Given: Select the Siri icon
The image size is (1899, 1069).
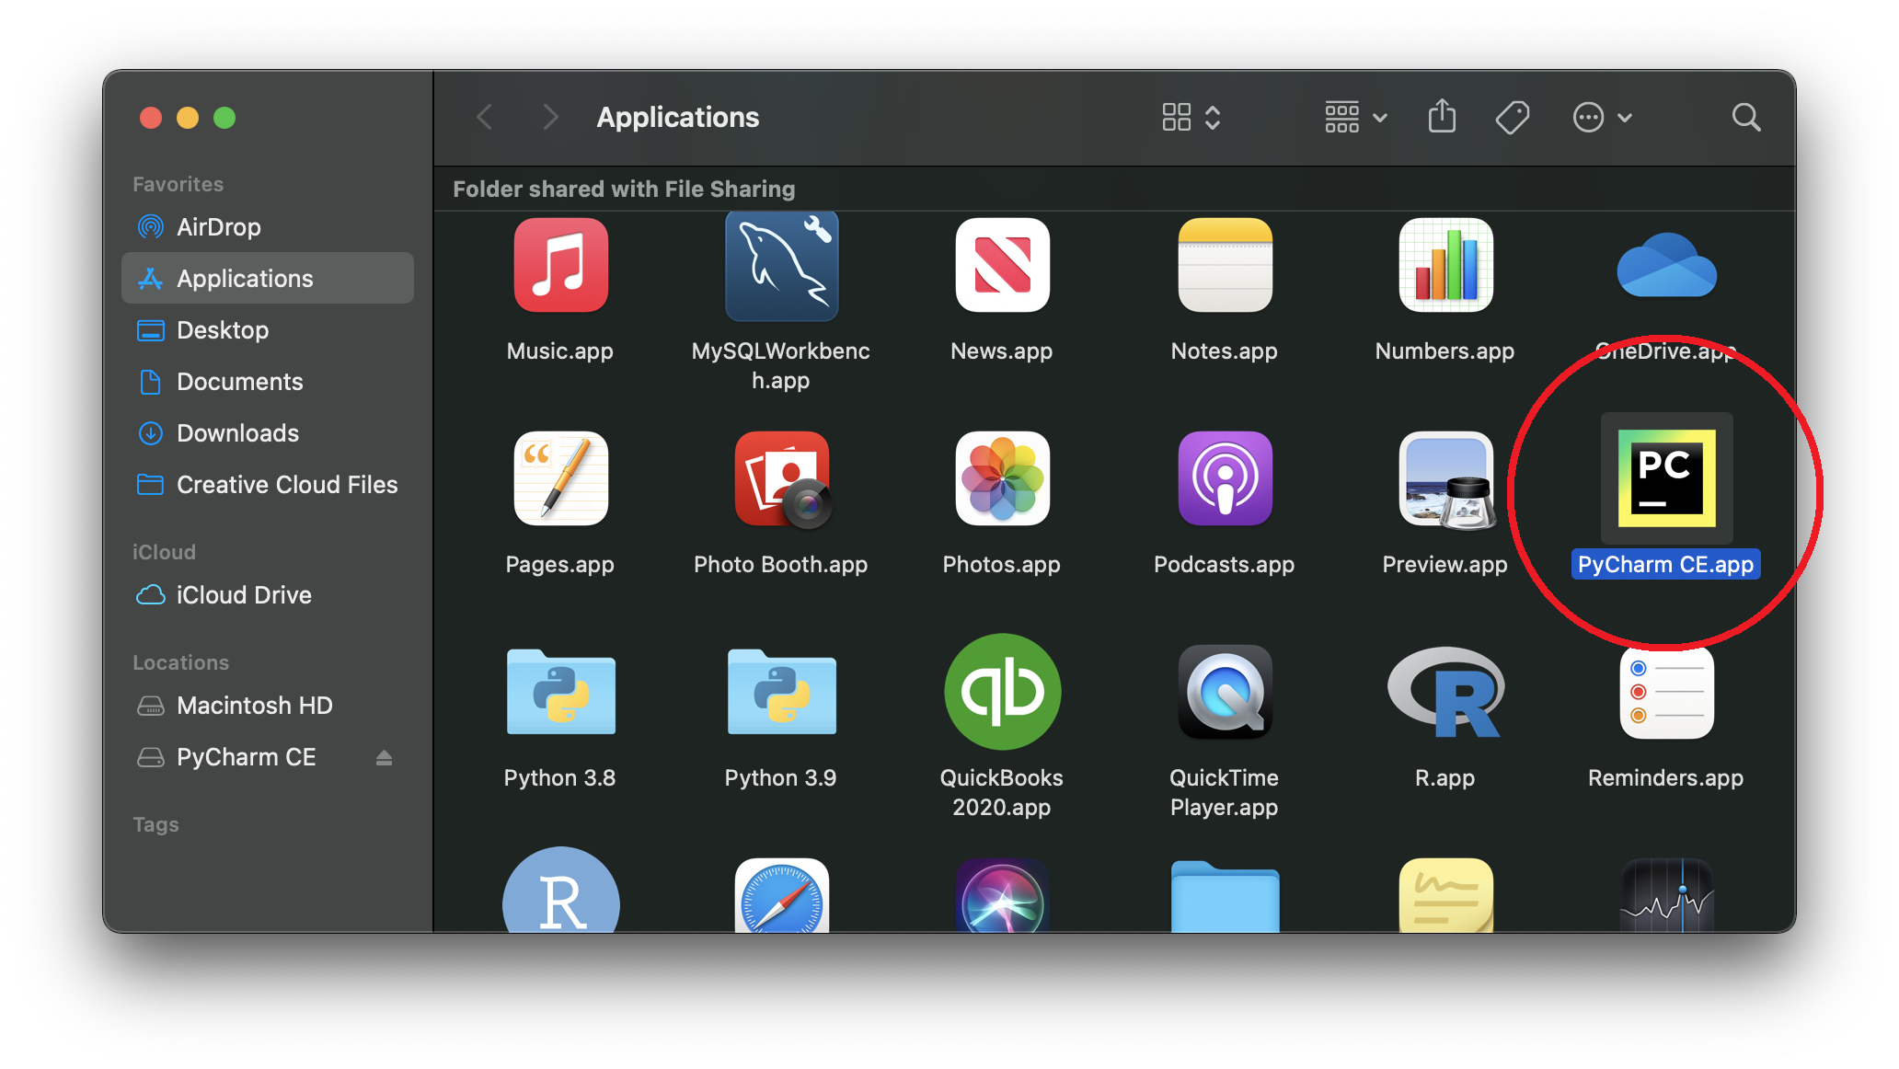Looking at the screenshot, I should coord(1002,896).
